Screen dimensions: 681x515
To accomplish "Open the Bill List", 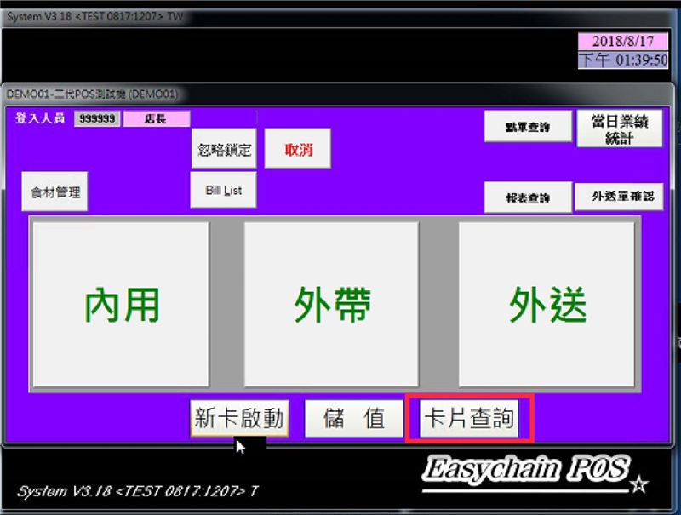I will tap(223, 191).
